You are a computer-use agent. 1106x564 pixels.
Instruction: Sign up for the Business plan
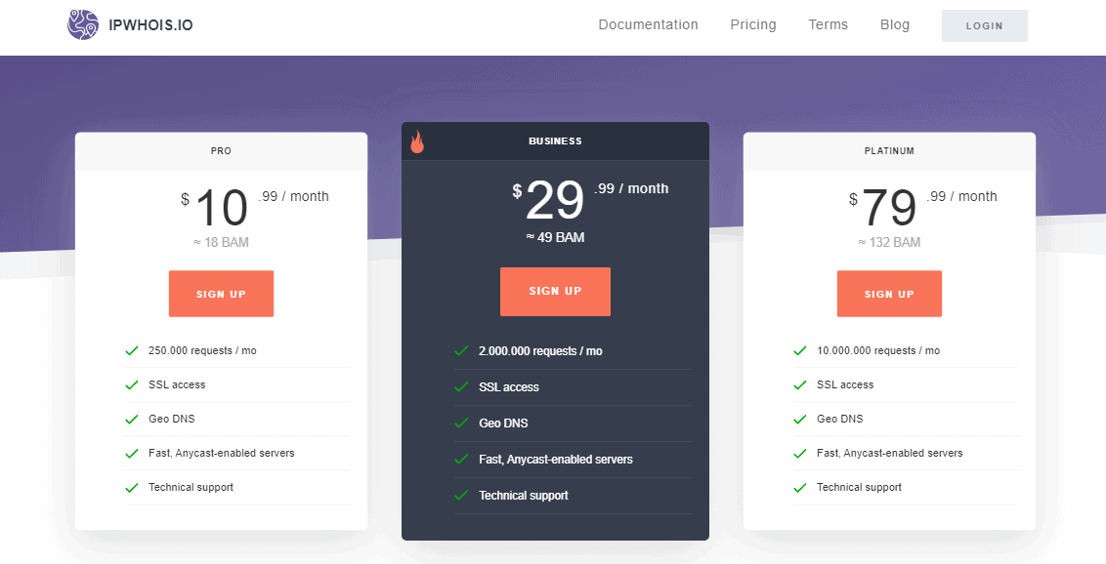555,291
